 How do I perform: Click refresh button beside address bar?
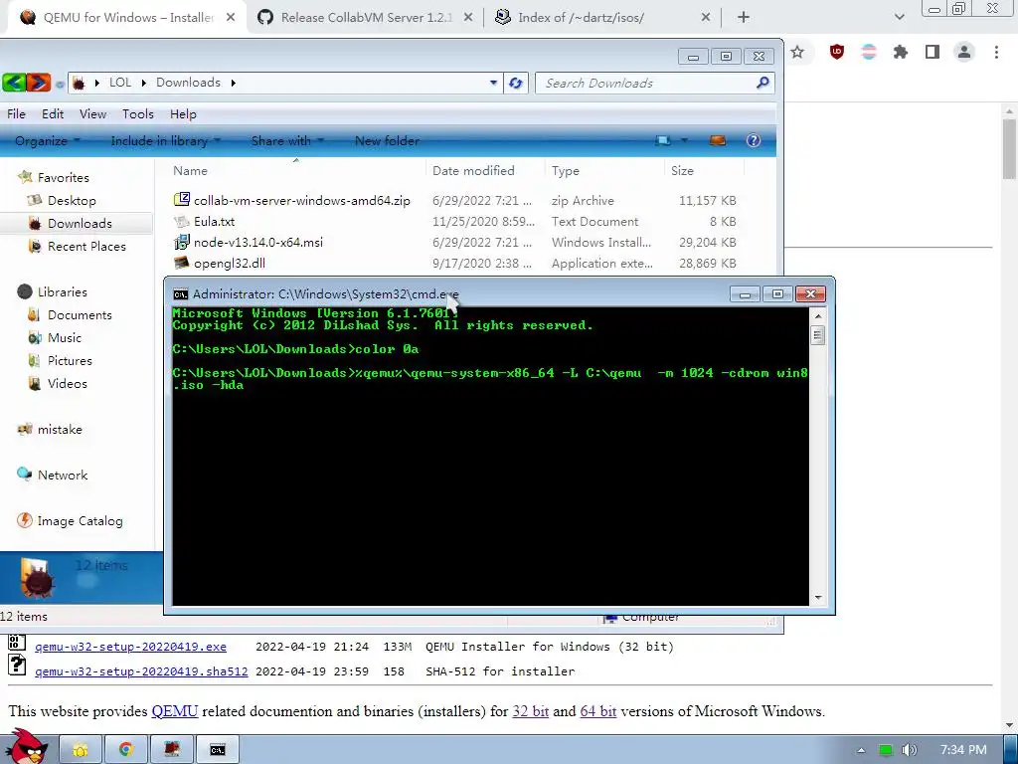[516, 84]
